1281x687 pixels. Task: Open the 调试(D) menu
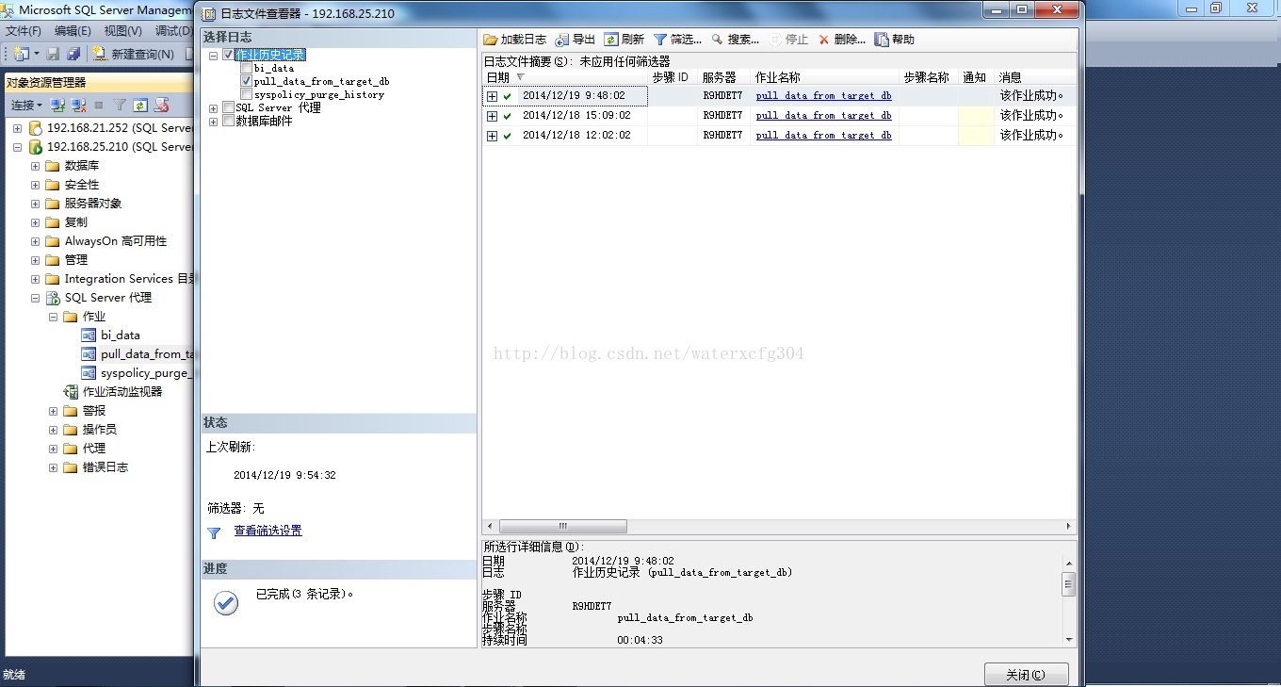click(x=173, y=30)
